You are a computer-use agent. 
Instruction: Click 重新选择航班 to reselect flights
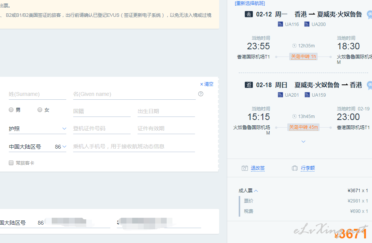(x=250, y=3)
